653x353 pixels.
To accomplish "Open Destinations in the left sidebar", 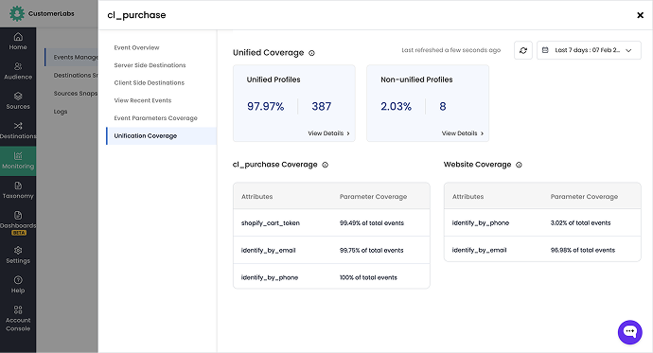I will tap(18, 131).
